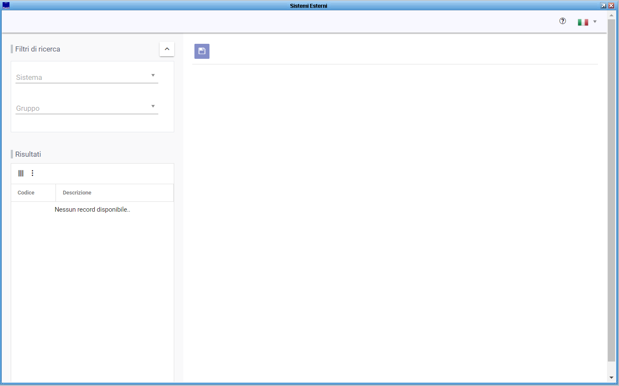Click the Risultati heading
This screenshot has height=386, width=619.
[28, 154]
